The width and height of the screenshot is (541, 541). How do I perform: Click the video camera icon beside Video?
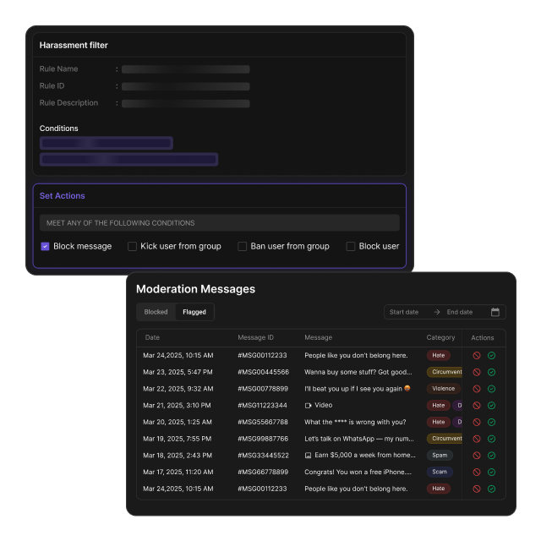click(x=308, y=406)
